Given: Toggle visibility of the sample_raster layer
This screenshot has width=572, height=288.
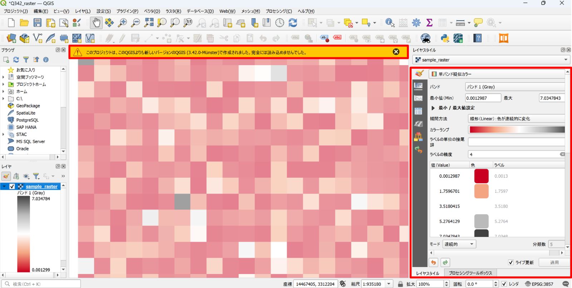Looking at the screenshot, I should pos(12,186).
